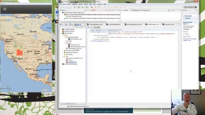This screenshot has height=115, width=205.
Task: Open the File menu in Flash Builder
Action: (61, 4)
